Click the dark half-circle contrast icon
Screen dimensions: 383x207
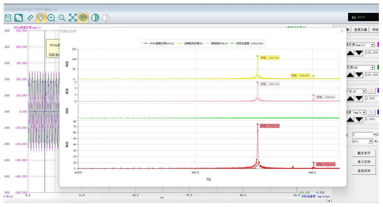[95, 18]
